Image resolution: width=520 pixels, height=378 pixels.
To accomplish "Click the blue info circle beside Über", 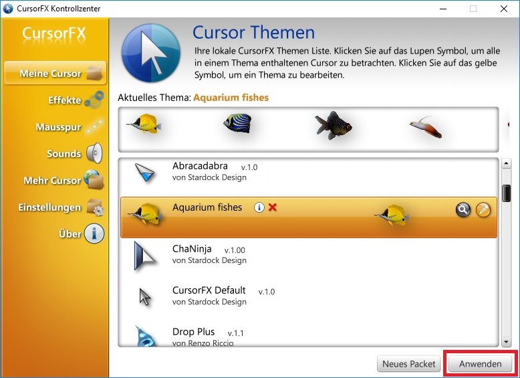I will [94, 233].
